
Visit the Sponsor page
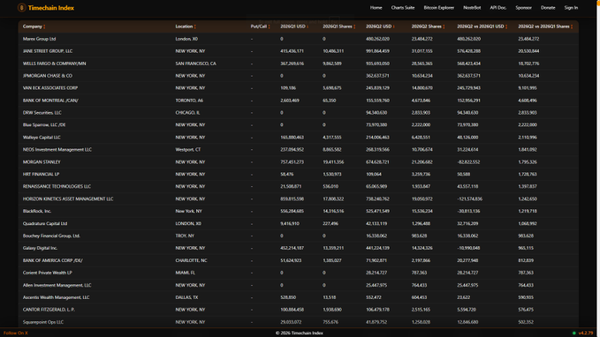pyautogui.click(x=523, y=8)
